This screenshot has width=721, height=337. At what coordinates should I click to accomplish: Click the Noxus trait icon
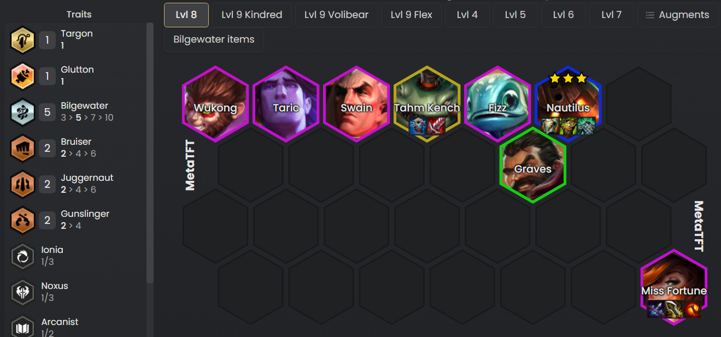tap(23, 292)
